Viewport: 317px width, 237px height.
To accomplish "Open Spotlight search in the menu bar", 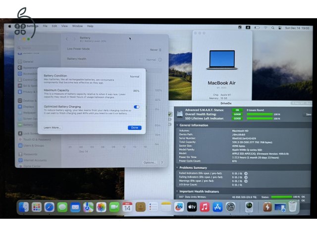I will [273, 28].
